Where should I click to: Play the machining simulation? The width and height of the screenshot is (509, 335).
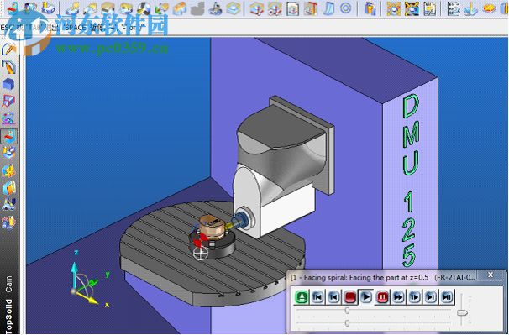coord(366,296)
